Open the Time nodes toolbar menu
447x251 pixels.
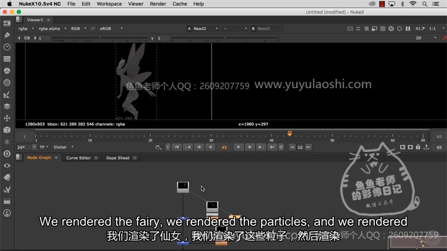tap(7, 47)
